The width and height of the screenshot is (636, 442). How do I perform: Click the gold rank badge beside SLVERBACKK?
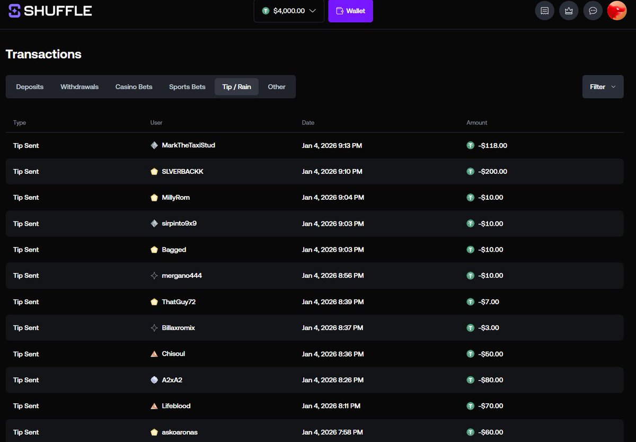tap(154, 171)
